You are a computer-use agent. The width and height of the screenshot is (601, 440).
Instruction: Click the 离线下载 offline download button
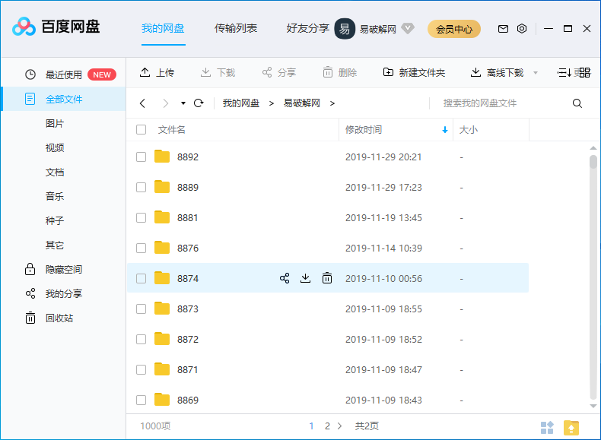click(x=497, y=72)
